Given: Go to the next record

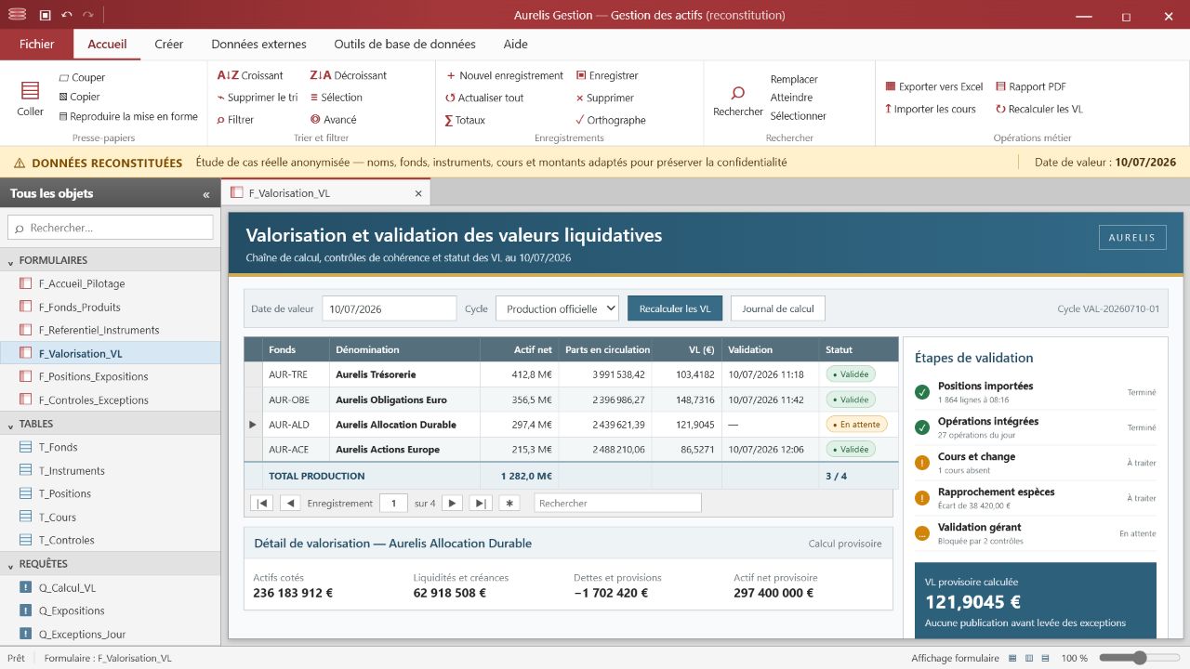Looking at the screenshot, I should click(452, 503).
